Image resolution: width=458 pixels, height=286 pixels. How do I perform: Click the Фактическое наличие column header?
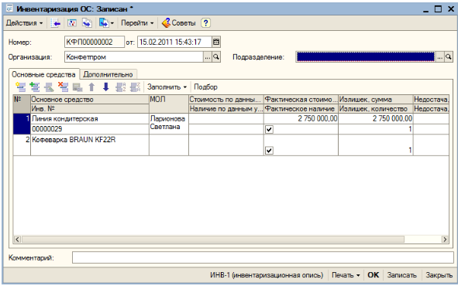(x=301, y=109)
